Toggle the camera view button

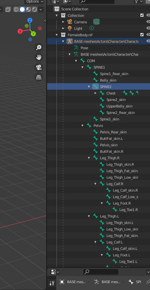coord(39,67)
